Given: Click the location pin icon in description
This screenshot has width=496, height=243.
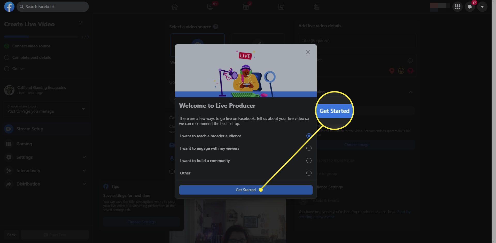Looking at the screenshot, I should pos(392,71).
